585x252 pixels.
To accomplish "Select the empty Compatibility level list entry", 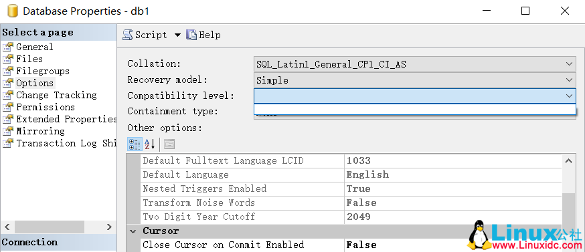I will [415, 109].
